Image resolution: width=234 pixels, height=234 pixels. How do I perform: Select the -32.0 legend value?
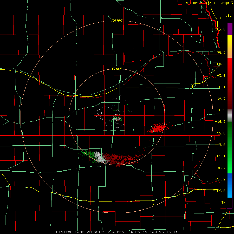click(x=220, y=133)
